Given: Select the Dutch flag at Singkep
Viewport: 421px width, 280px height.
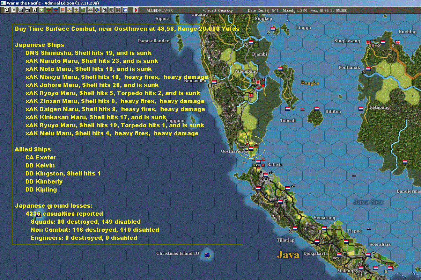Looking at the screenshot, I should pyautogui.click(x=273, y=29).
